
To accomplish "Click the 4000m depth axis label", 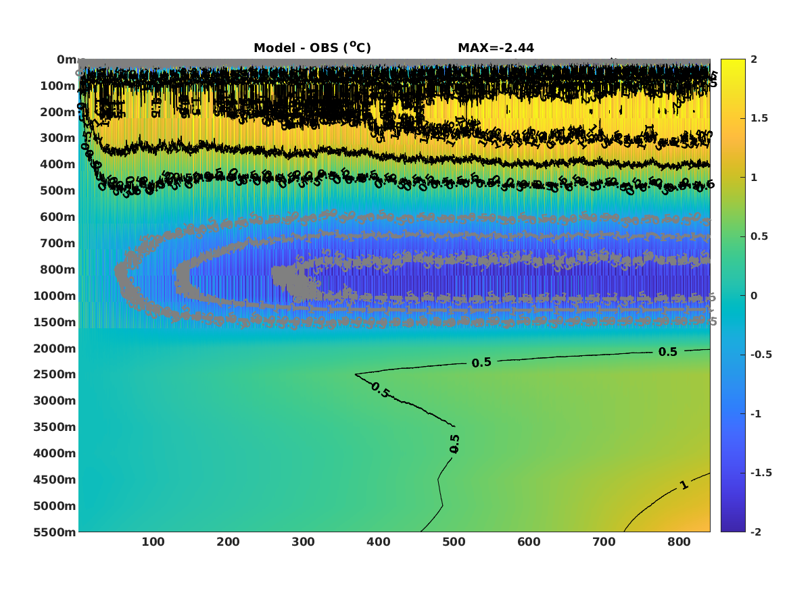I will 55,453.
